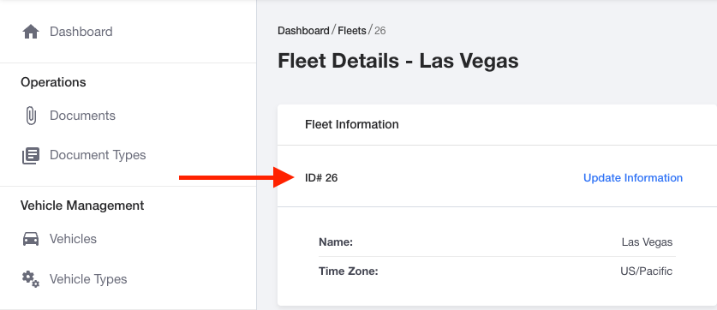Select the ID# 26 text
The image size is (717, 310).
pos(321,178)
